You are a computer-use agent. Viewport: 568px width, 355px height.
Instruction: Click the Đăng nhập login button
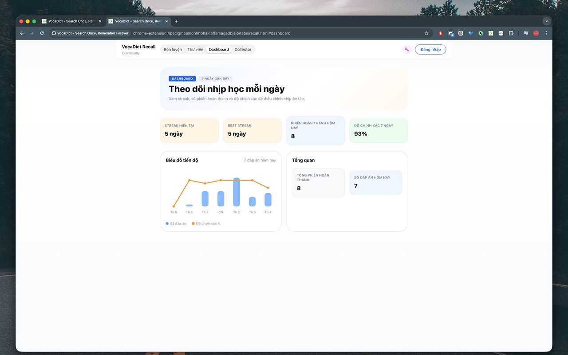tap(430, 50)
